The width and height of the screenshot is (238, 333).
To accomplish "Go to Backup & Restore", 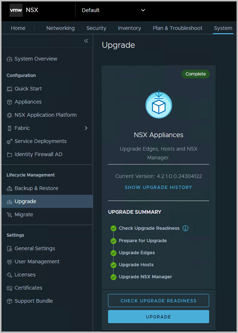I will [x=37, y=188].
